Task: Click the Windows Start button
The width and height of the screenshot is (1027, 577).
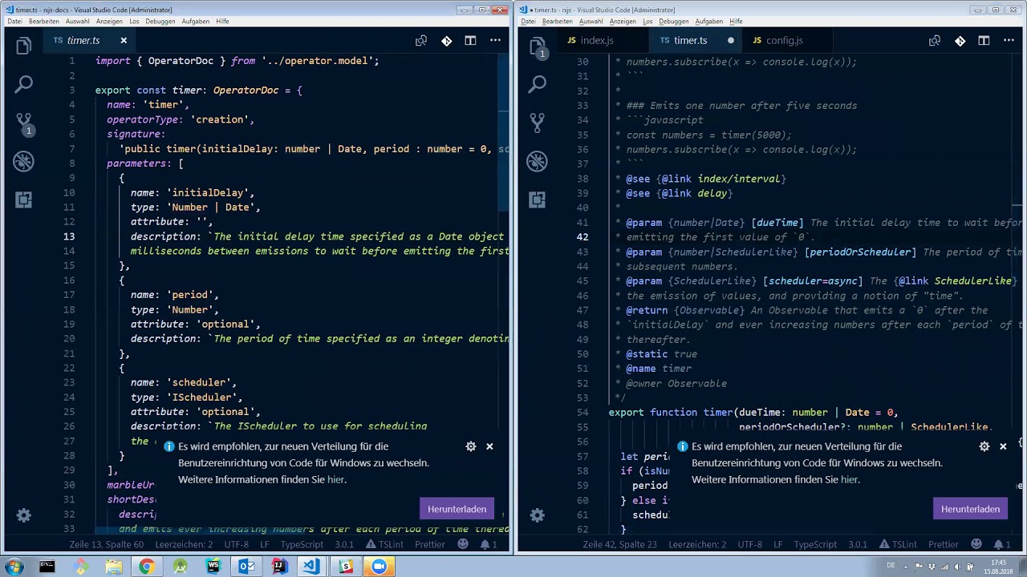Action: (14, 567)
